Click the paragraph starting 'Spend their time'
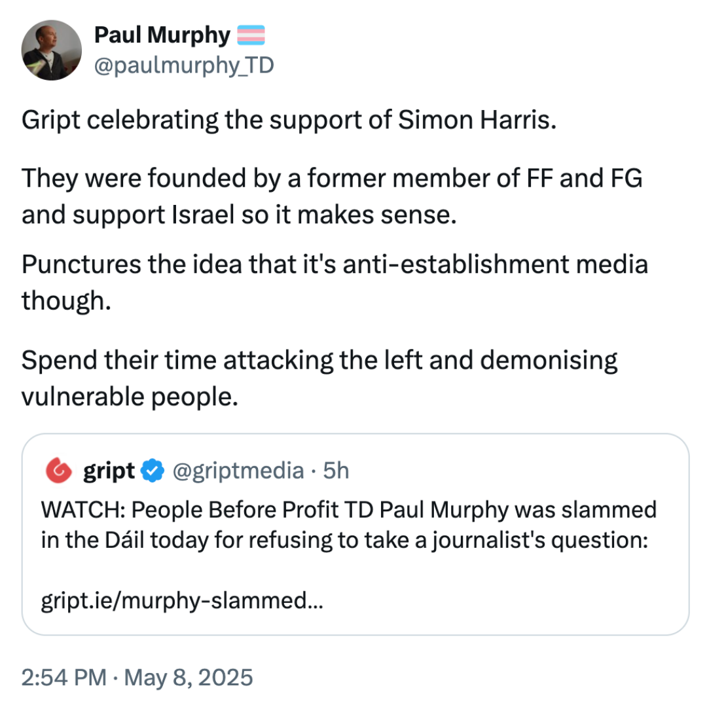The height and width of the screenshot is (707, 707). (x=319, y=378)
